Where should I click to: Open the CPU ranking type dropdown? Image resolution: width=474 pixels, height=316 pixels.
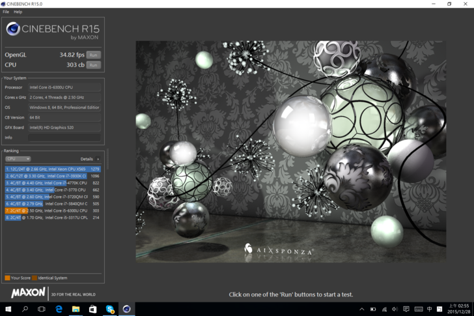(x=18, y=159)
